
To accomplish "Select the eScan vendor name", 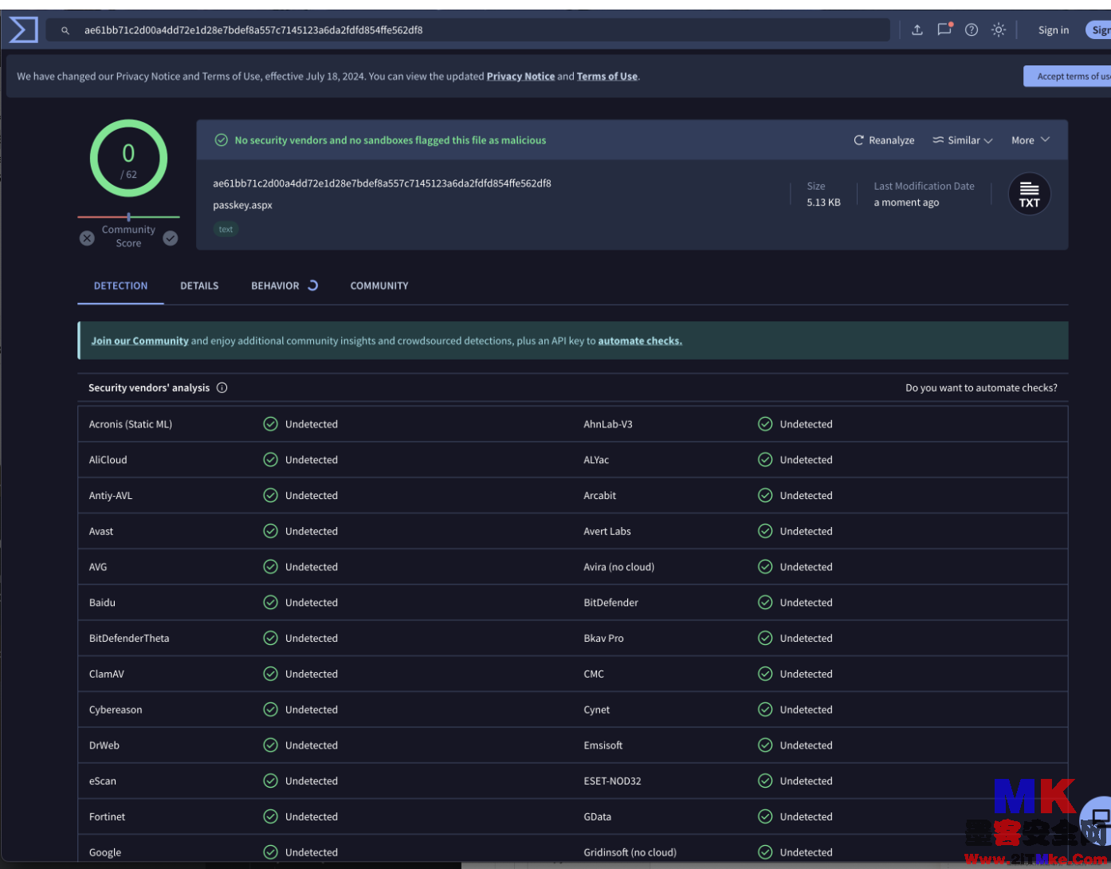I will tap(103, 781).
